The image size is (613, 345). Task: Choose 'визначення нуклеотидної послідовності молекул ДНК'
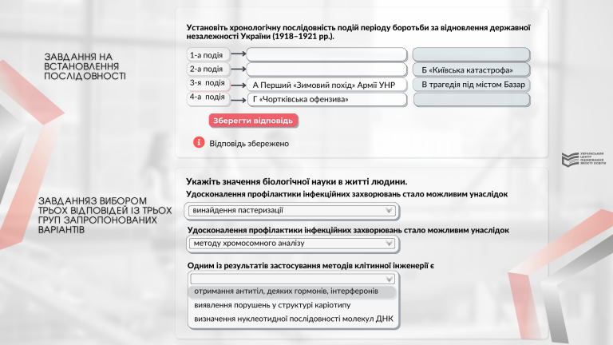[x=292, y=319]
